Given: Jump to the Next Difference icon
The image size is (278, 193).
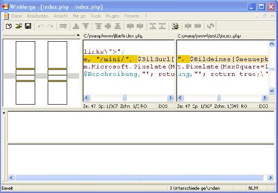Looking at the screenshot, I should pyautogui.click(x=76, y=26).
